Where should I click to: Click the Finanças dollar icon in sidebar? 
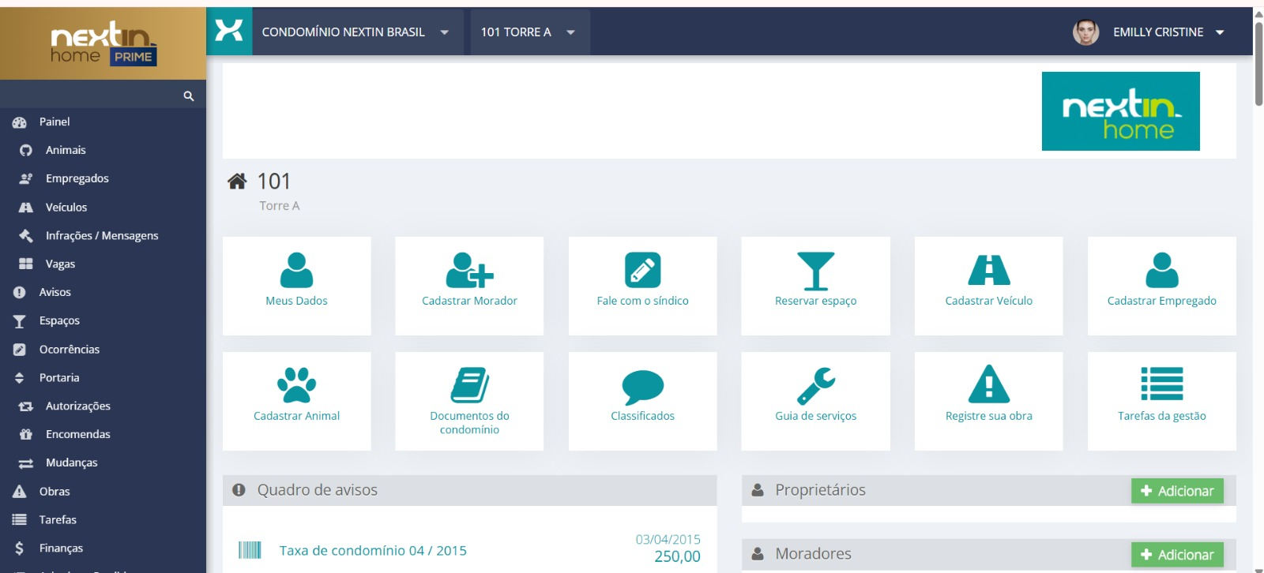[x=20, y=548]
